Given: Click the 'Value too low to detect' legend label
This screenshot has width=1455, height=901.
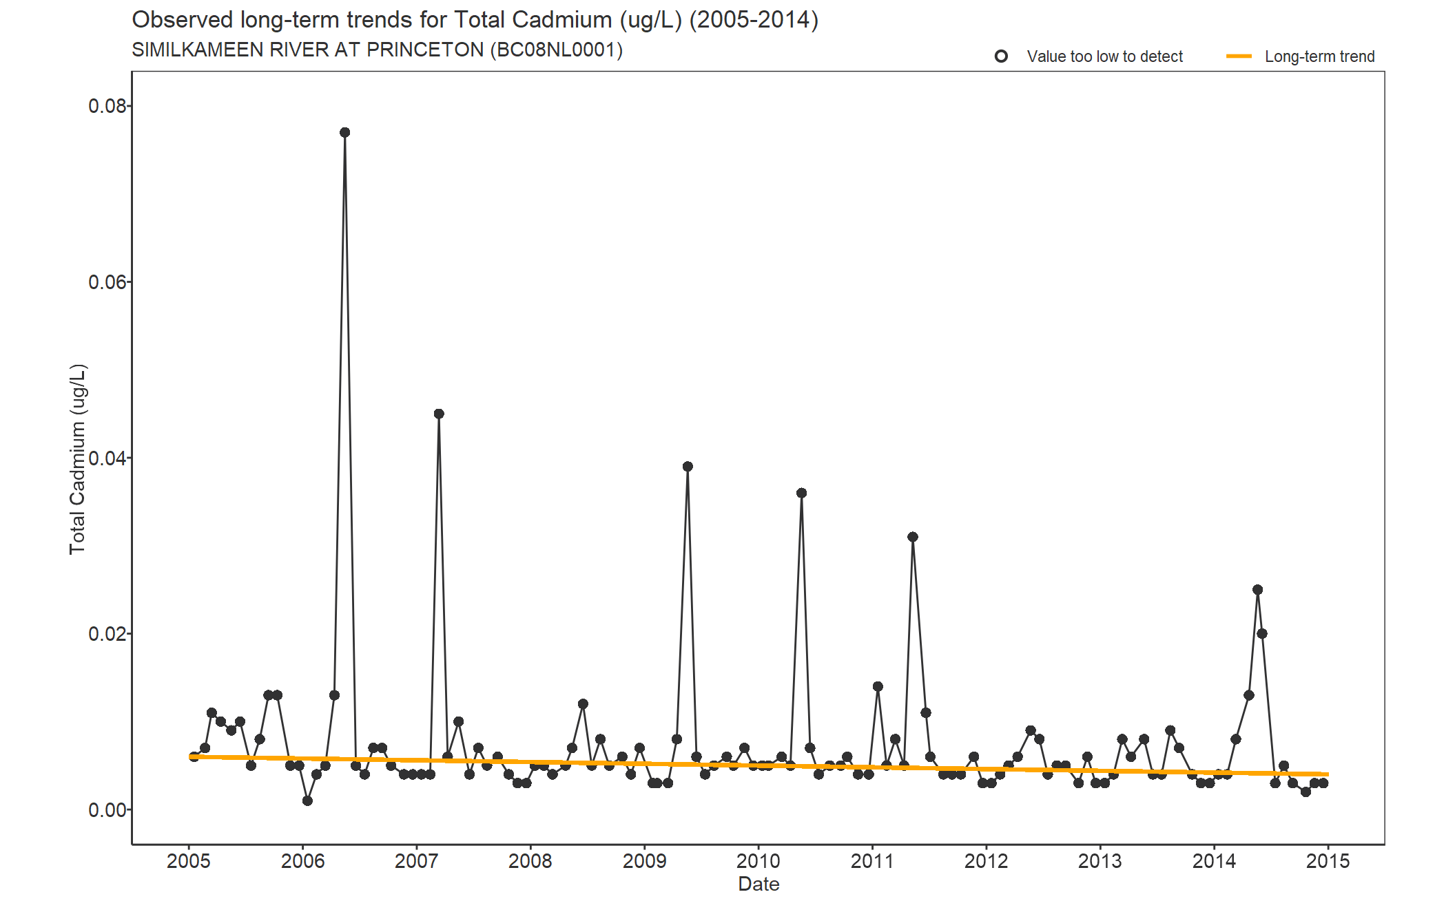Looking at the screenshot, I should click(1104, 56).
